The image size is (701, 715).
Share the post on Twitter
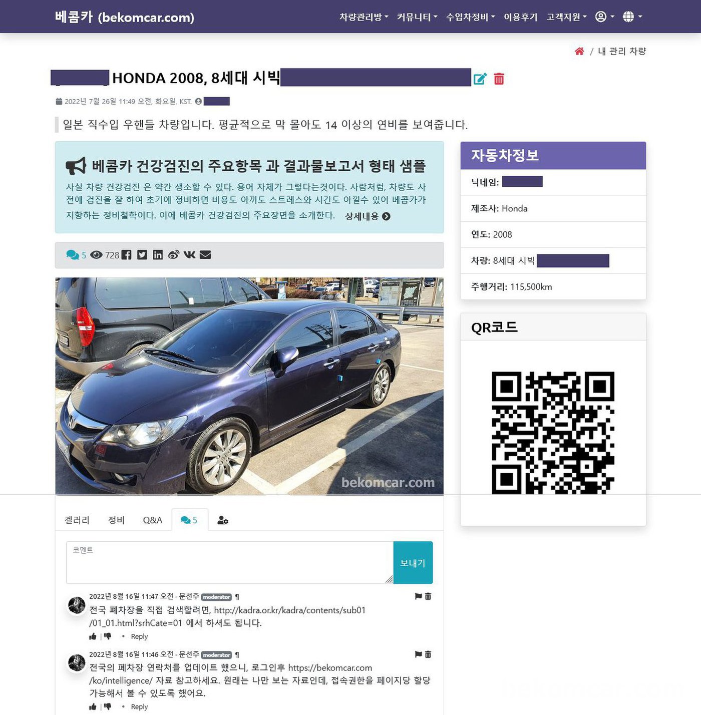point(142,255)
